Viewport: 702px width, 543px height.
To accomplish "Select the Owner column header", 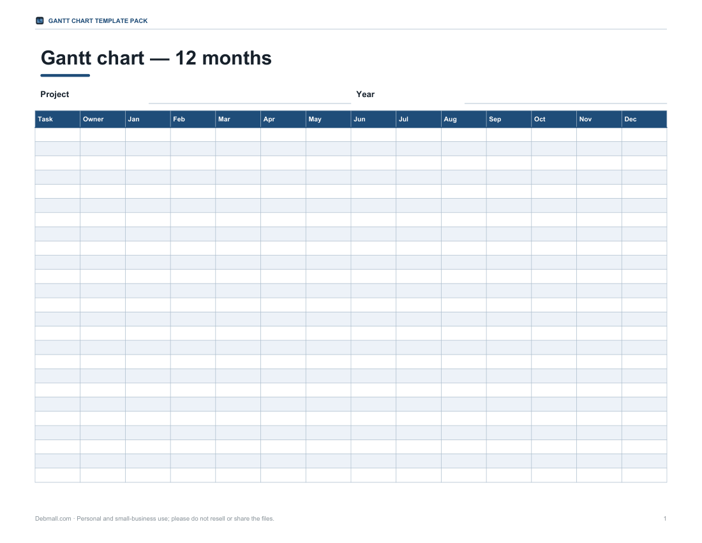I will (103, 119).
